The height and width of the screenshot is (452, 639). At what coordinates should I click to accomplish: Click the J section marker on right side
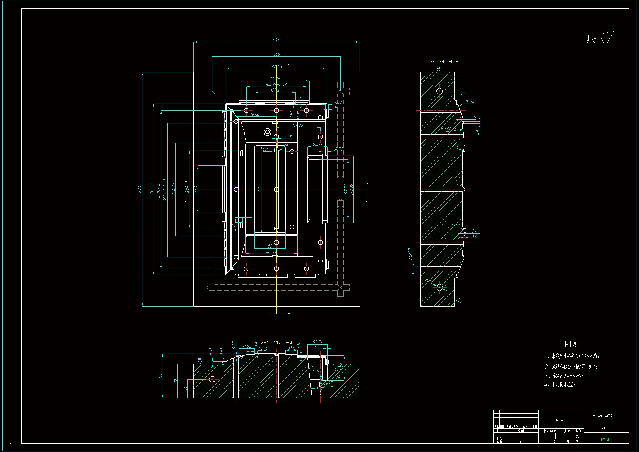coord(367,182)
